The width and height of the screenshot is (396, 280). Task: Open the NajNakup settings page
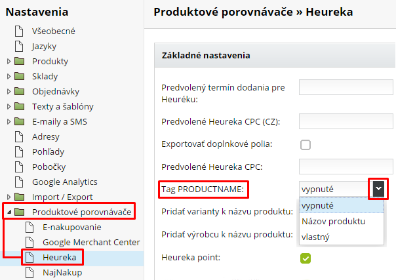point(62,272)
